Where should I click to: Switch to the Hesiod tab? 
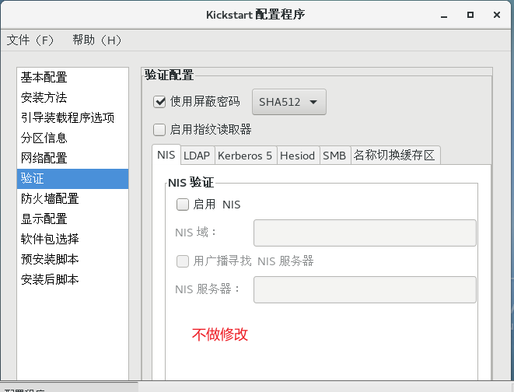pyautogui.click(x=298, y=156)
